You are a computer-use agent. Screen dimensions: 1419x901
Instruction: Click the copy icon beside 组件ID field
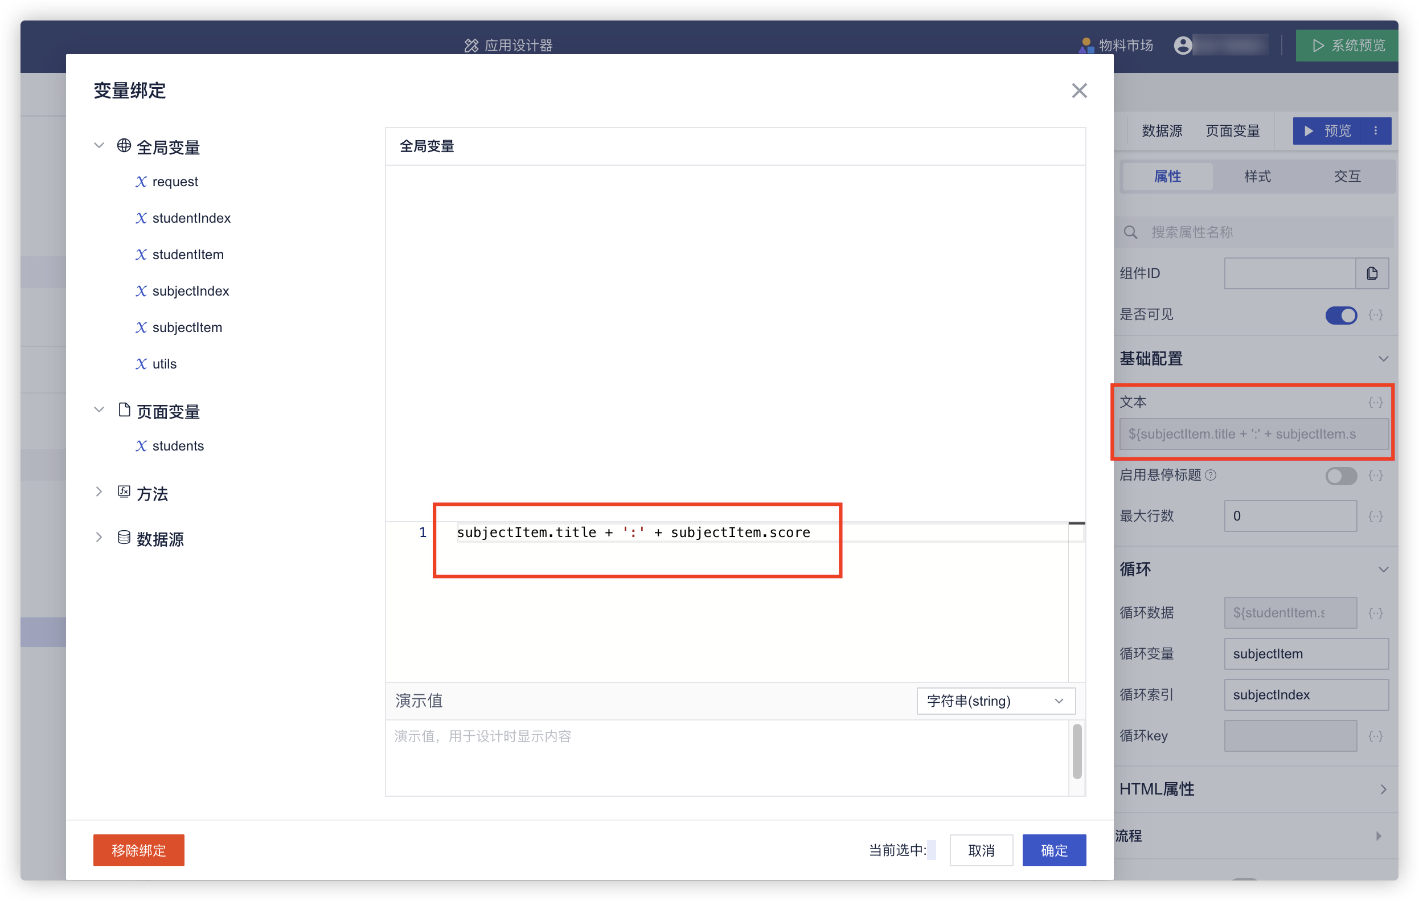[1371, 273]
